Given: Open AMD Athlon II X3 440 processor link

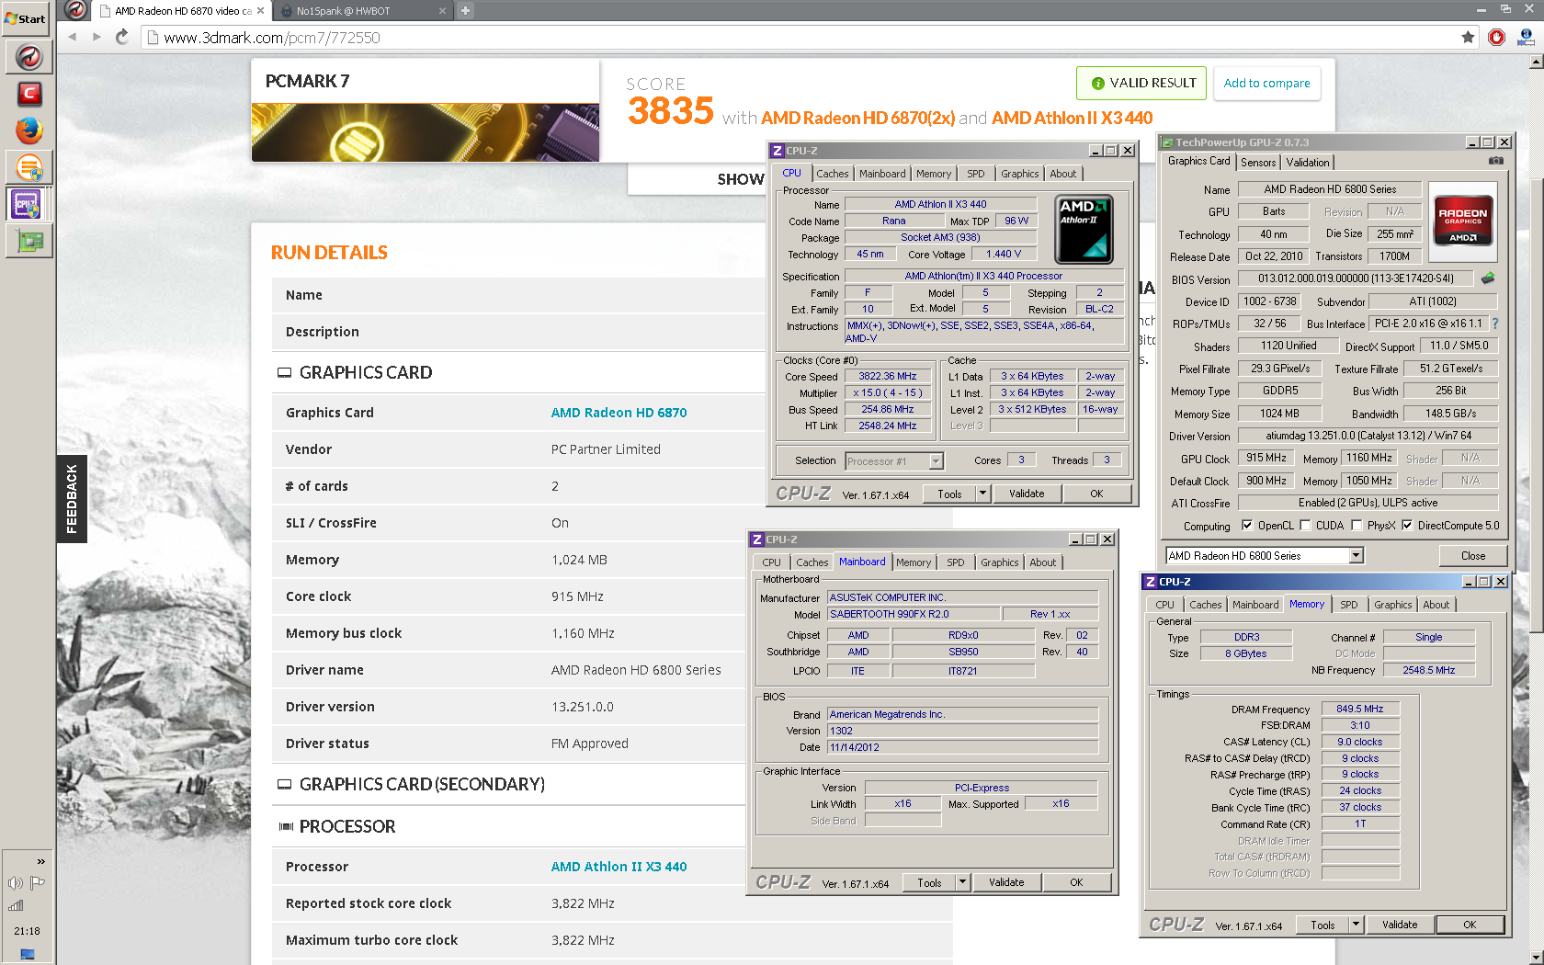Looking at the screenshot, I should pyautogui.click(x=619, y=867).
